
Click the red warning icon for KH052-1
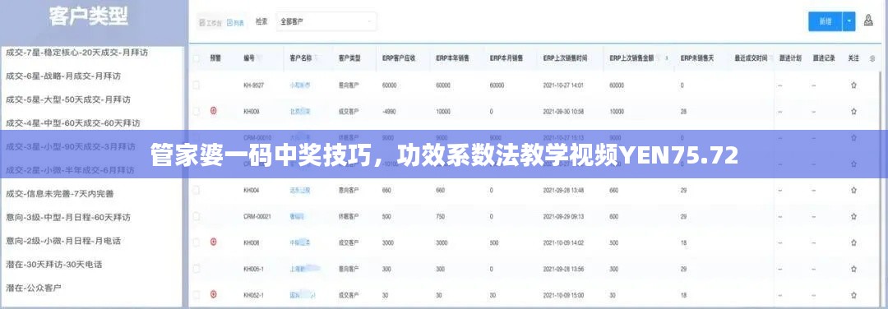(214, 294)
